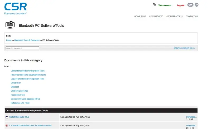This screenshot has height=129, width=211.
Task: Jump to Current Bluesuite Development Tools index link
Action: click(28, 71)
